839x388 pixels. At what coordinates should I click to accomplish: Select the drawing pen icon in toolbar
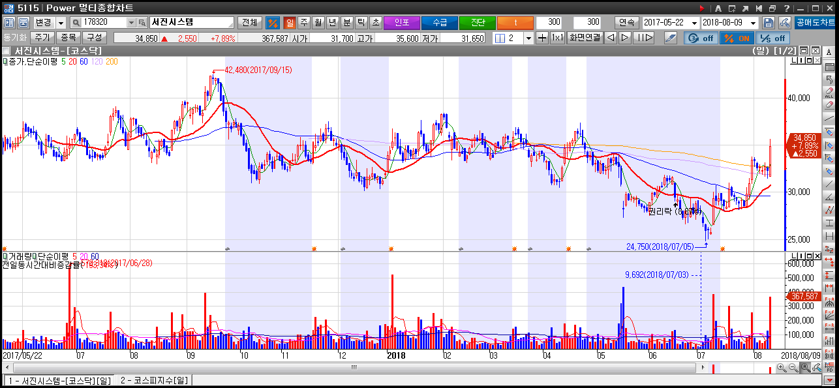[670, 38]
